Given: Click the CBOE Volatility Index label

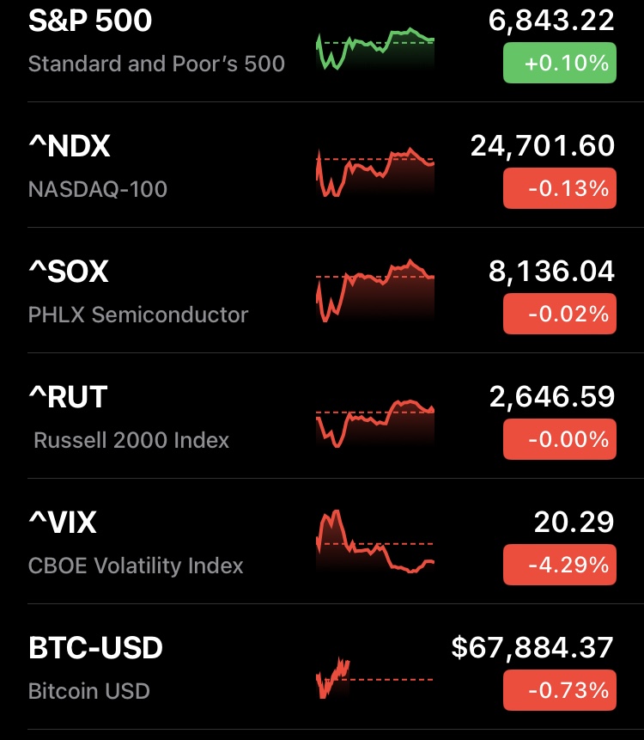Looking at the screenshot, I should click(x=136, y=566).
